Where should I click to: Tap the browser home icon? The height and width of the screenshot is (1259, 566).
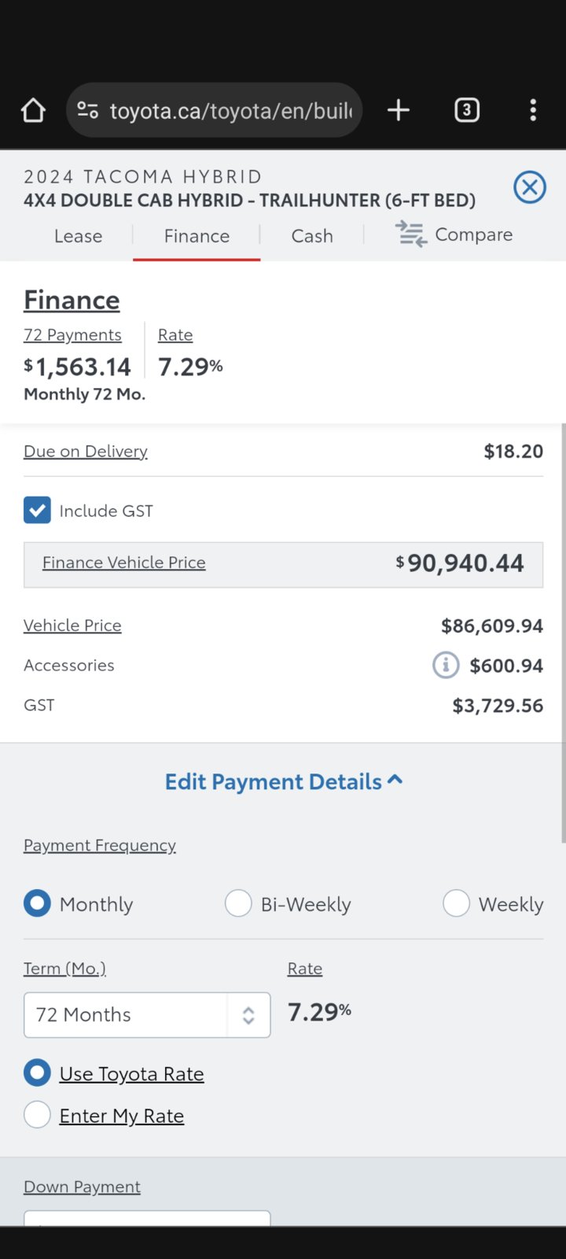(33, 110)
